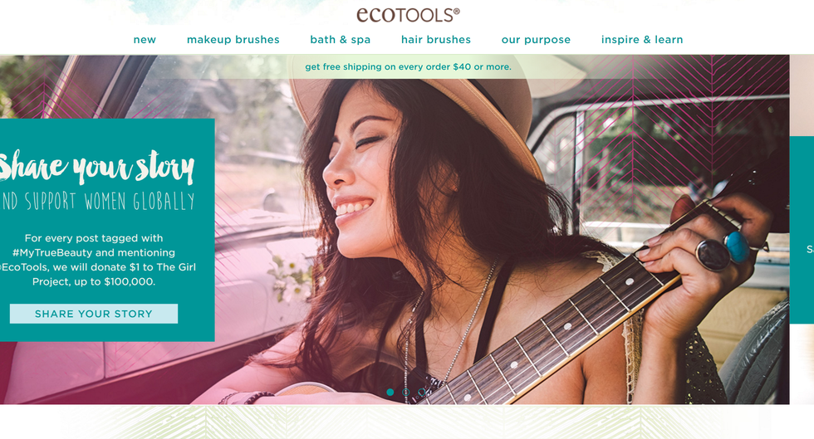Click the leaf-patterned strip below the carousel
The height and width of the screenshot is (439, 814).
coord(407,422)
